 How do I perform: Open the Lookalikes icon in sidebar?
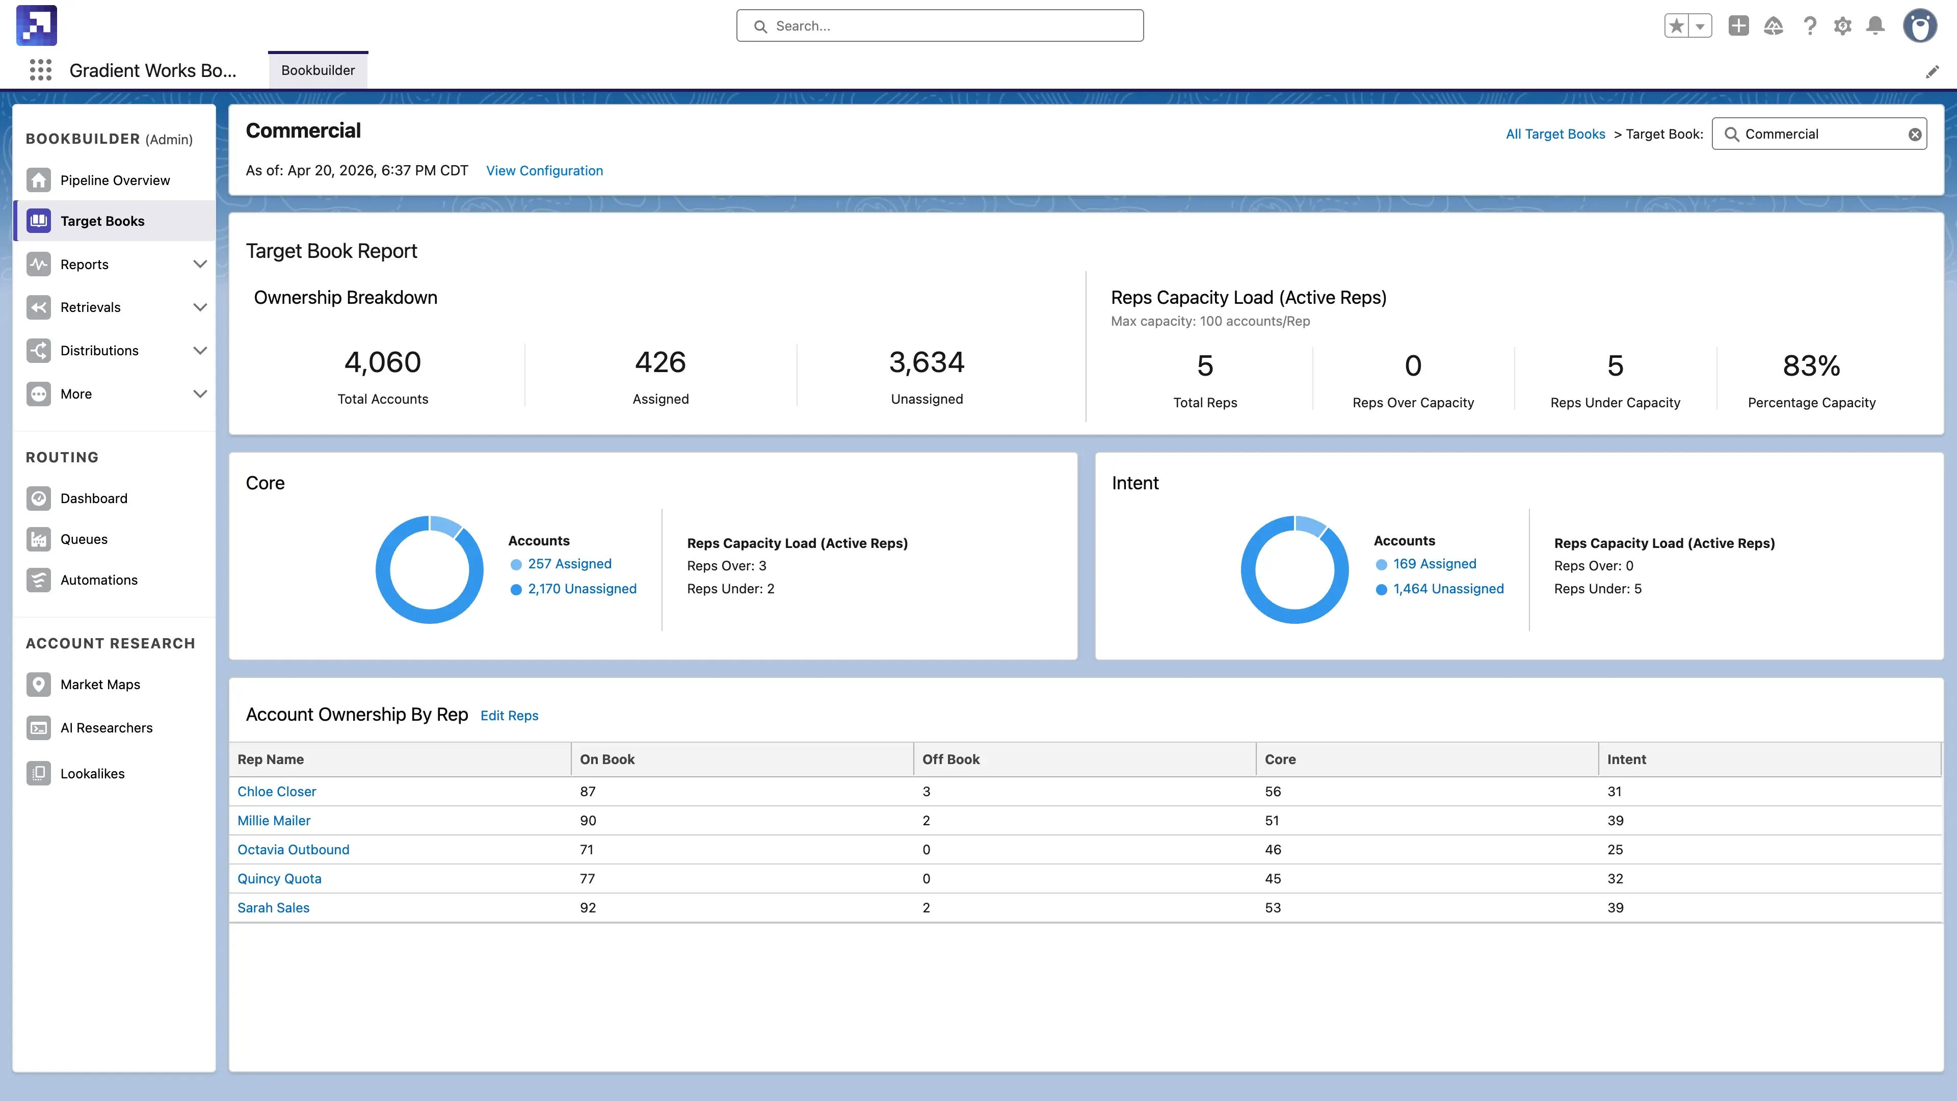point(39,773)
